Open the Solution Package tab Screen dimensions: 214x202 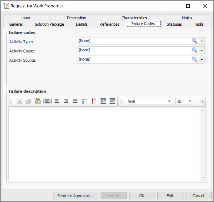tap(49, 24)
